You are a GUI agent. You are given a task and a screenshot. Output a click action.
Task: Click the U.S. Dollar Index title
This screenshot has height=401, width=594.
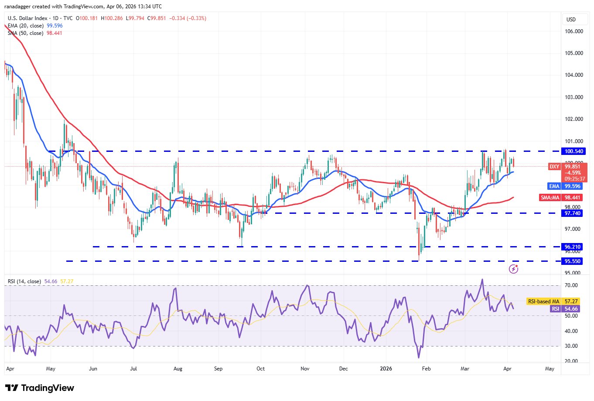[27, 18]
